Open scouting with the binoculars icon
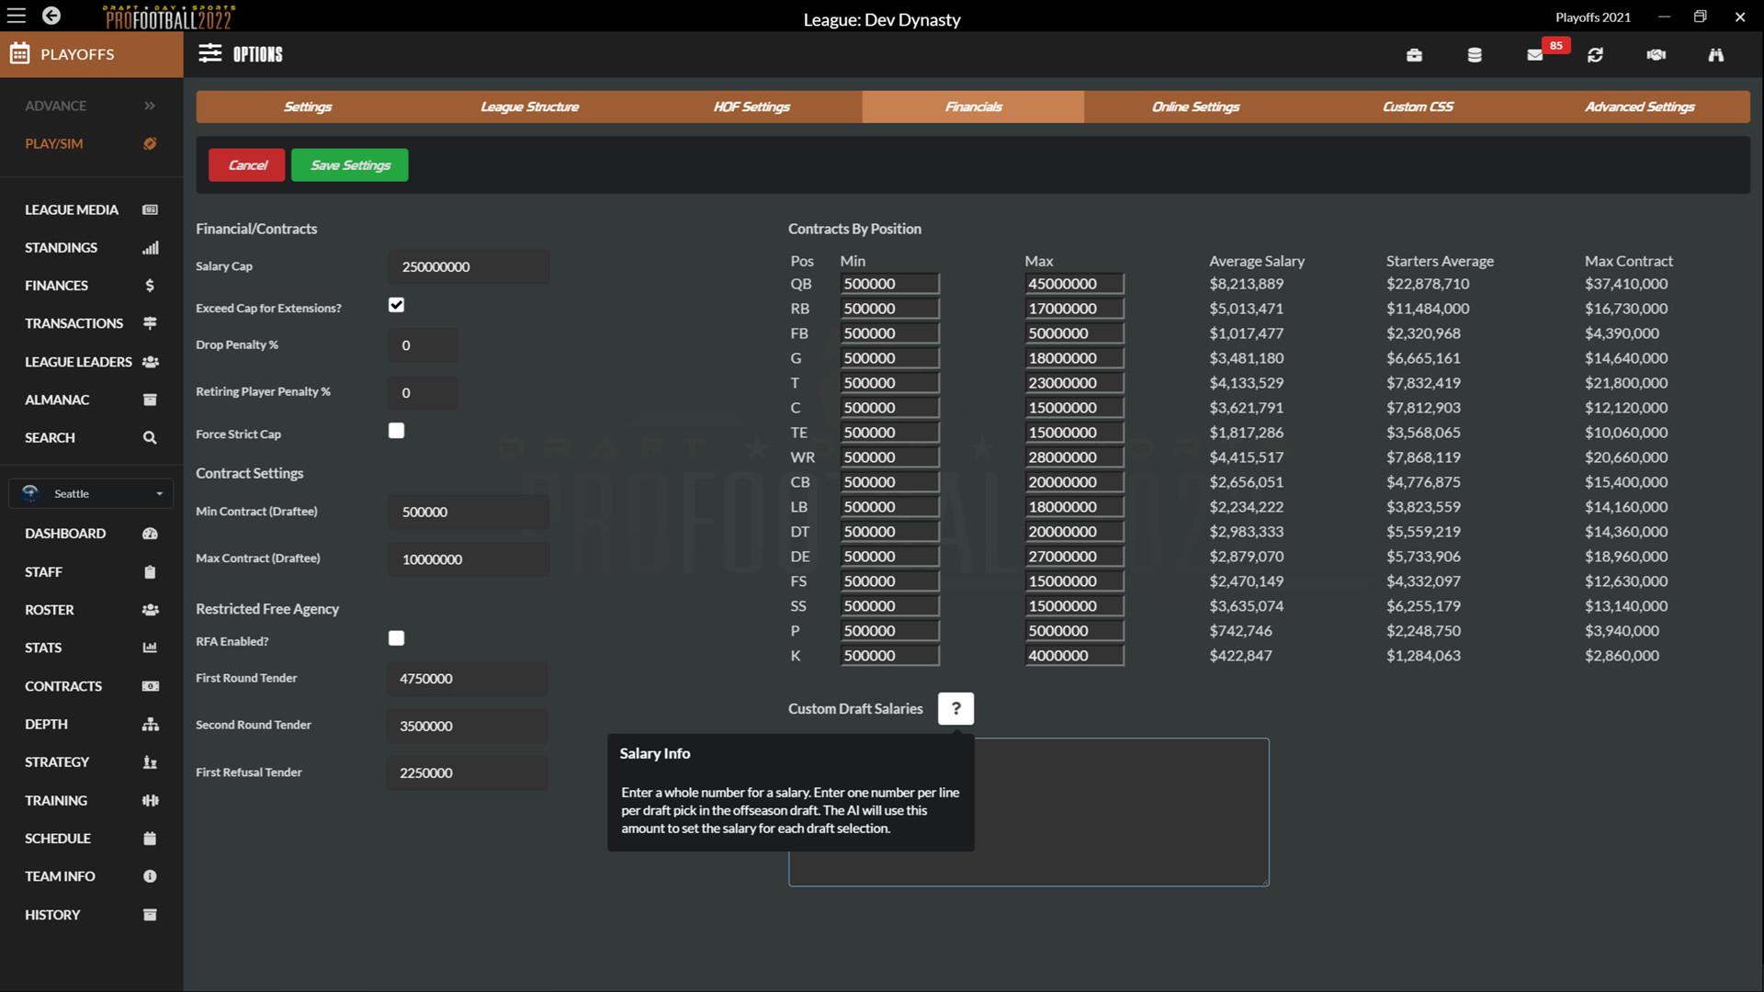This screenshot has height=992, width=1764. [1716, 54]
